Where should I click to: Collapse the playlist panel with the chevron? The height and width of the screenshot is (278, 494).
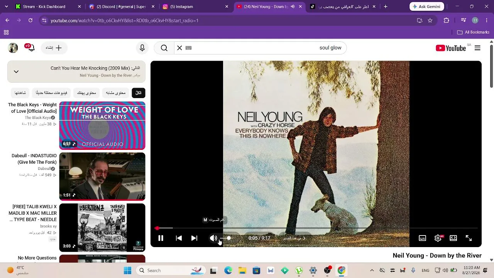(16, 71)
